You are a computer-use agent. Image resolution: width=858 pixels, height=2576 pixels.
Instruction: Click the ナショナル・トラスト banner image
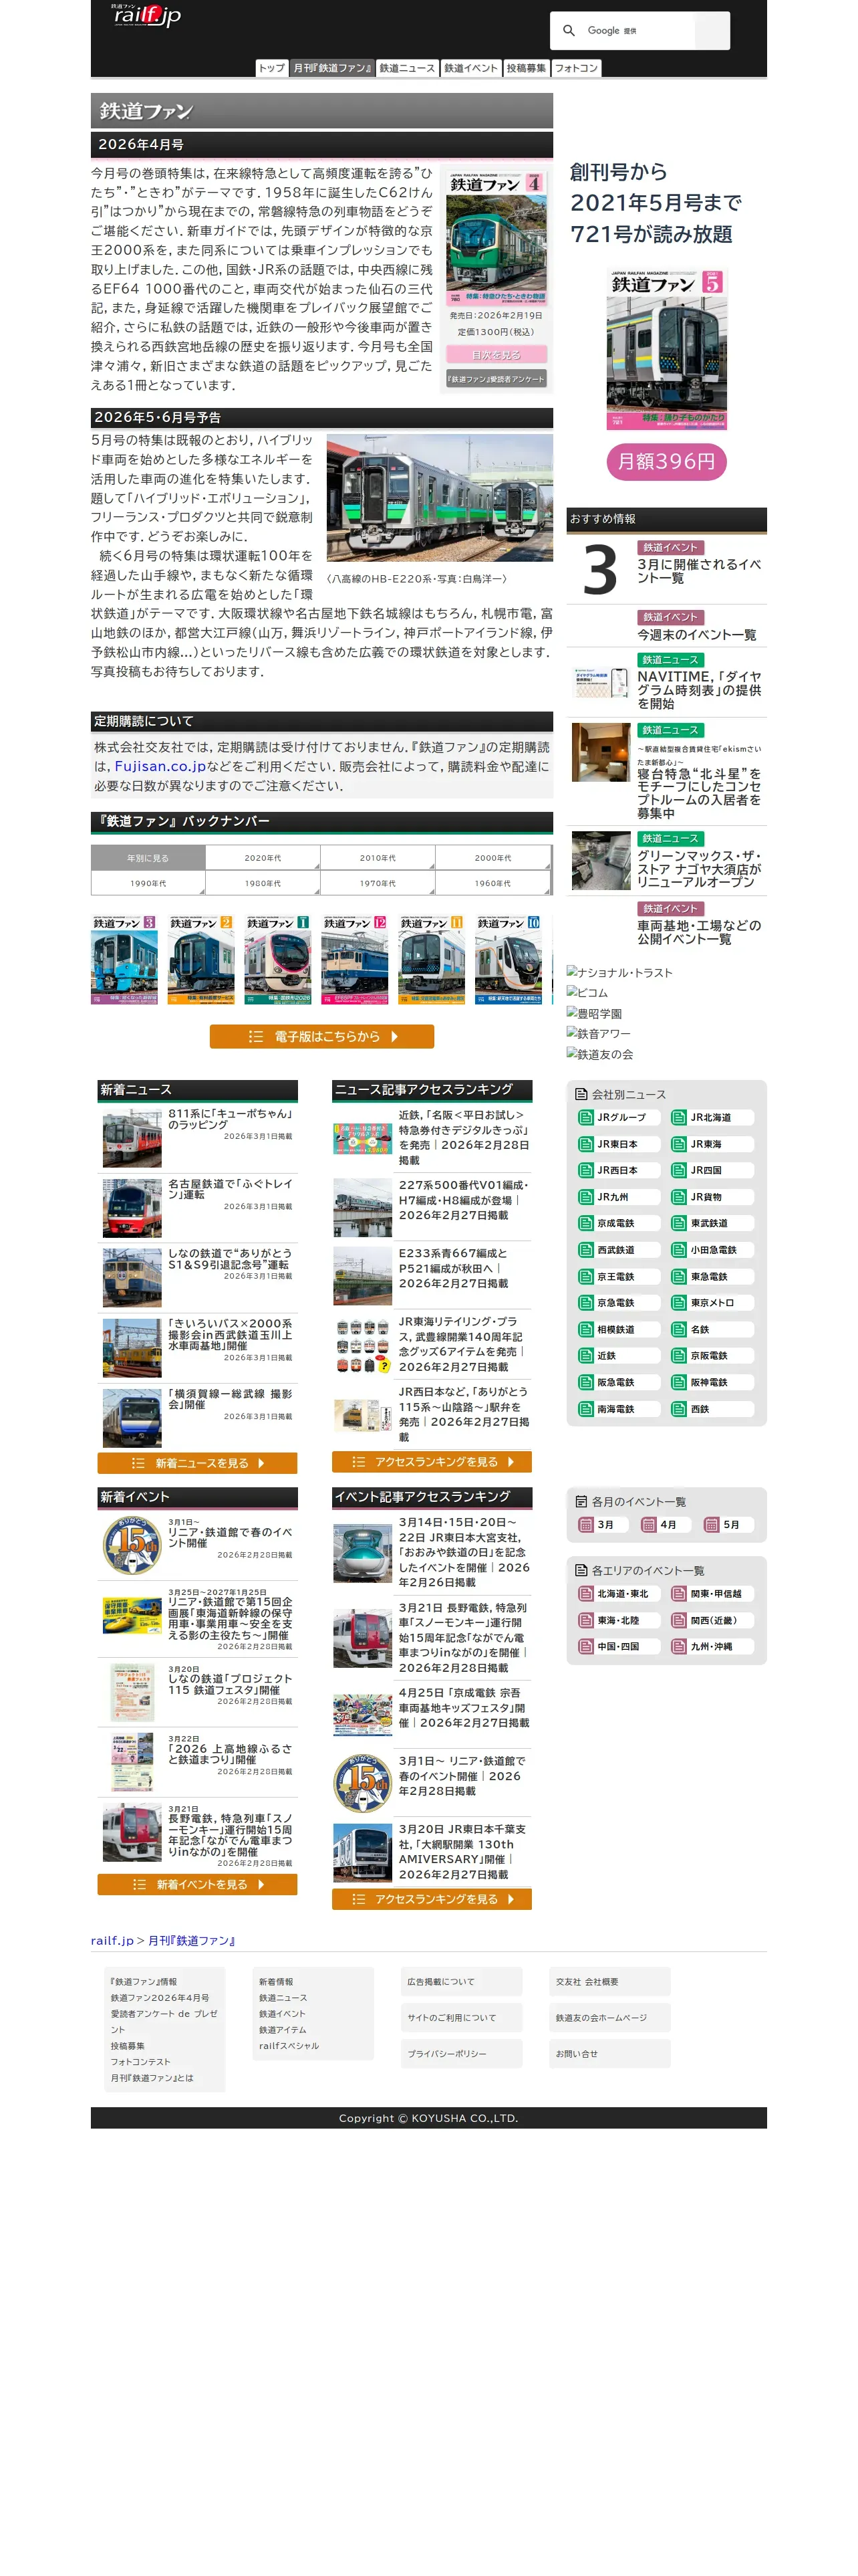[x=619, y=972]
